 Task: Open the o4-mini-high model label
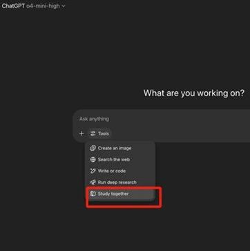pos(43,6)
